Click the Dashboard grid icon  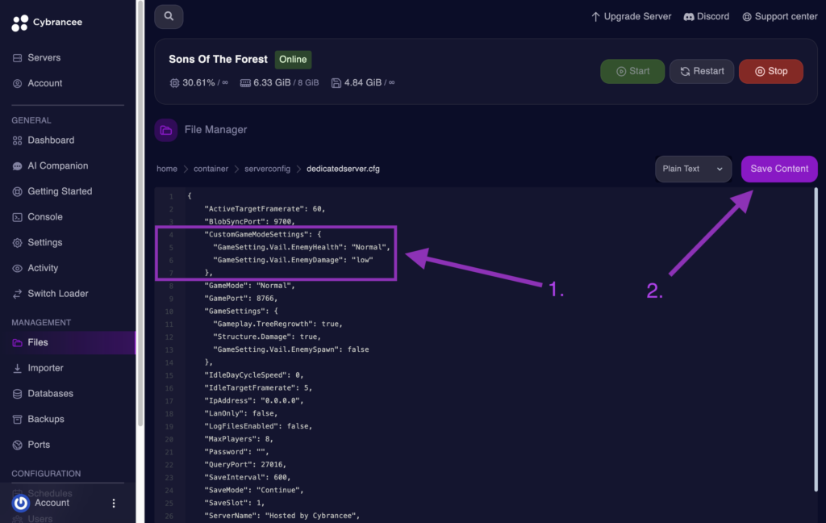18,140
